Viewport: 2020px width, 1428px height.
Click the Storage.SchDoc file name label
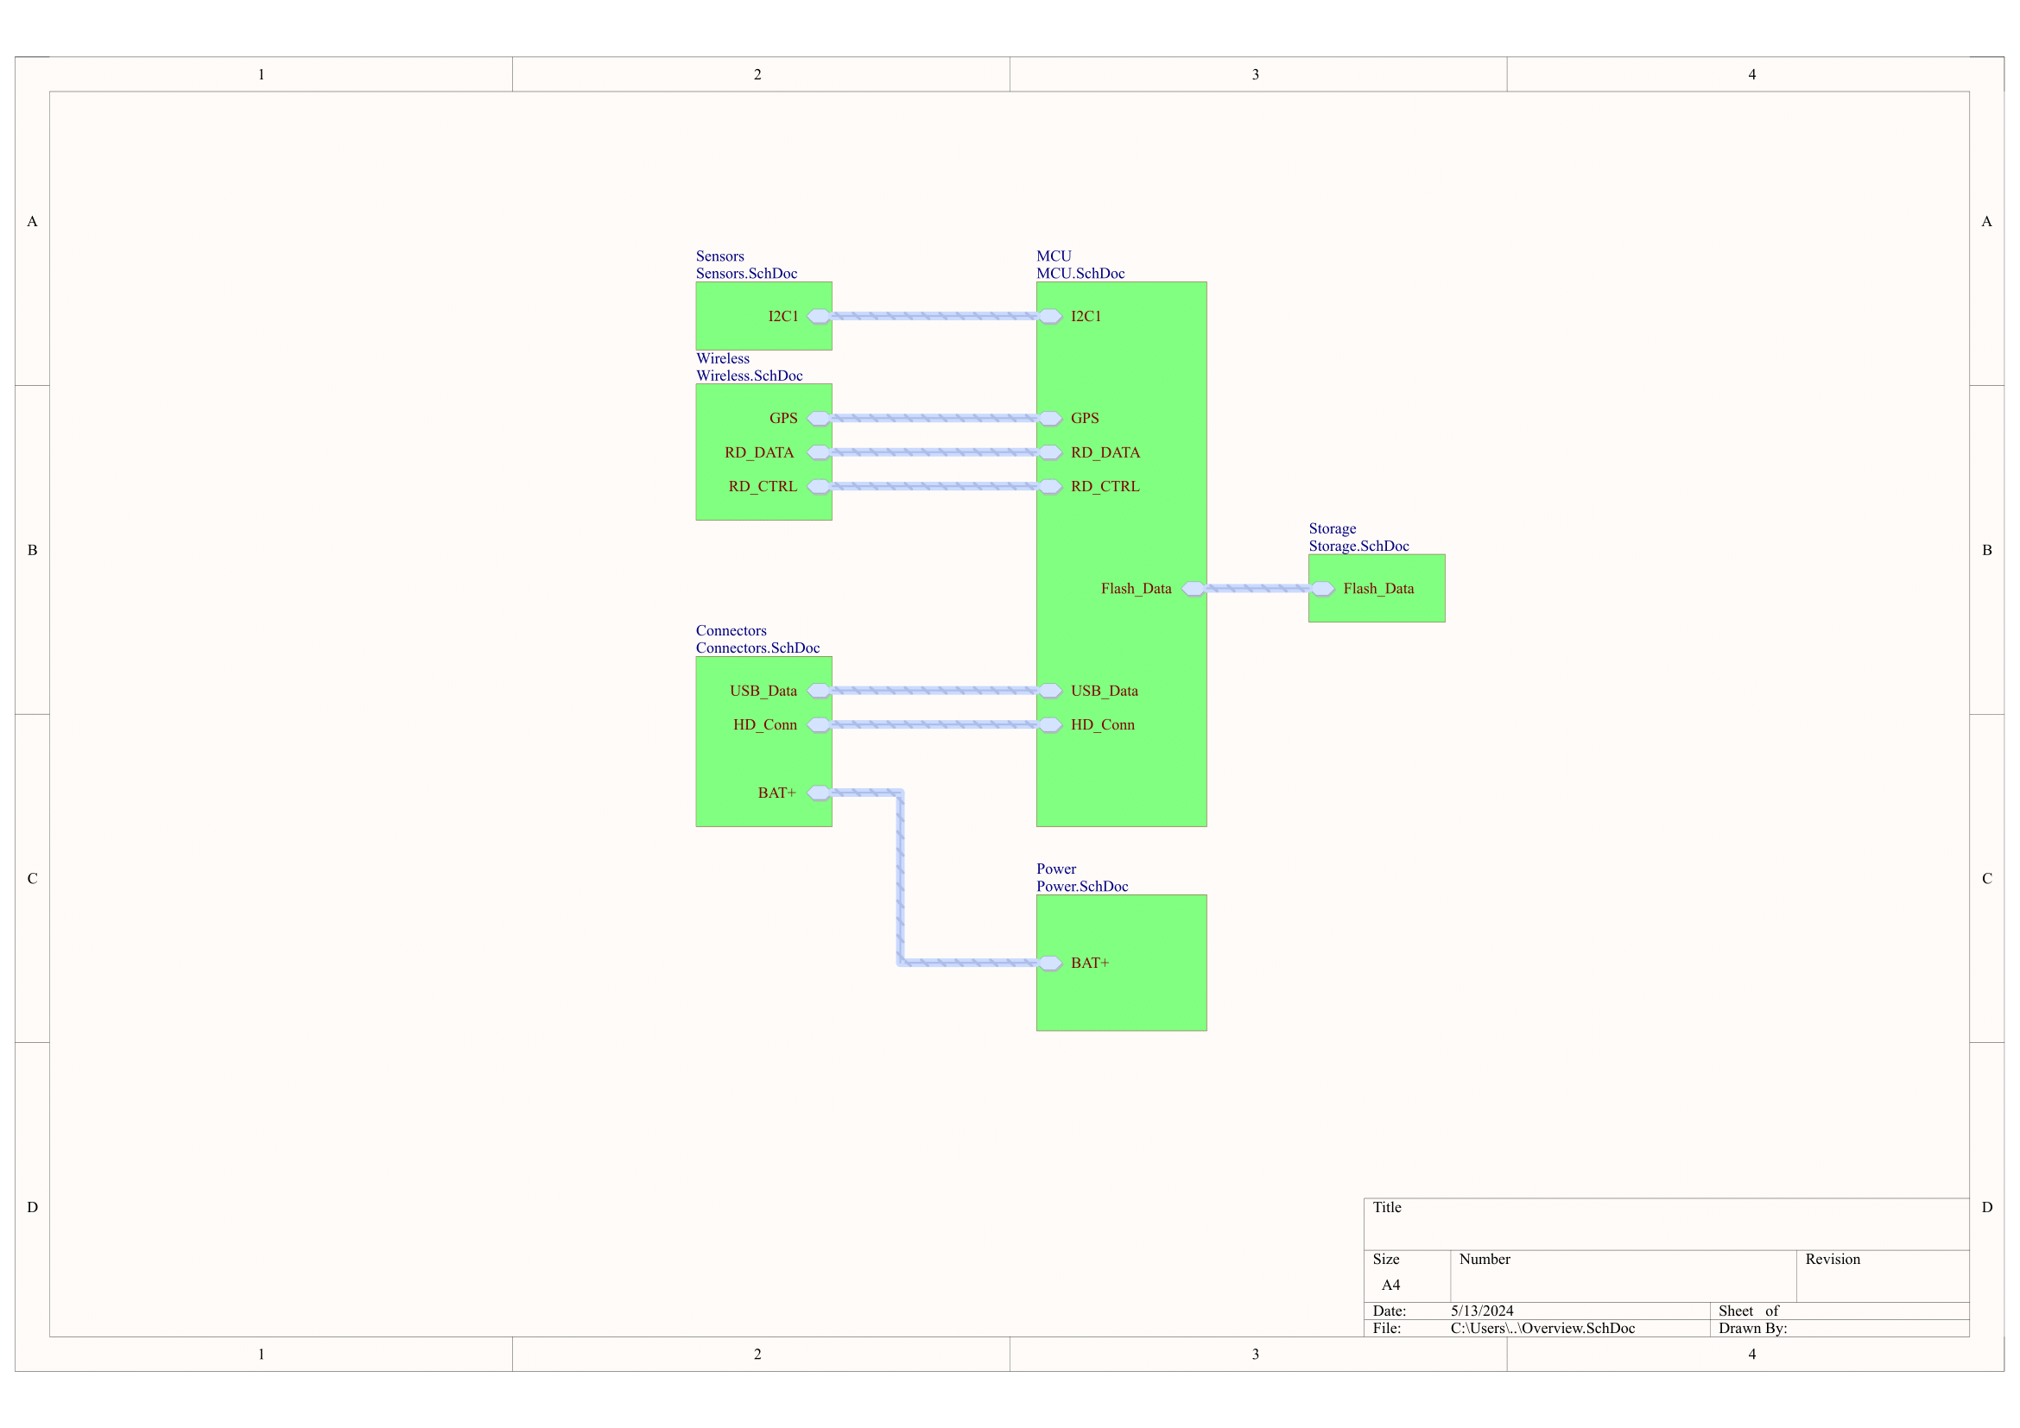pyautogui.click(x=1358, y=546)
